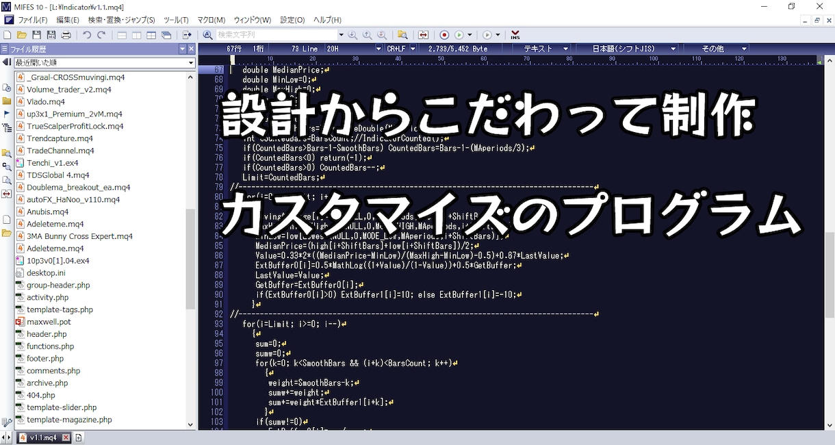
Task: Launch the file compare tool icon
Action: click(423, 35)
